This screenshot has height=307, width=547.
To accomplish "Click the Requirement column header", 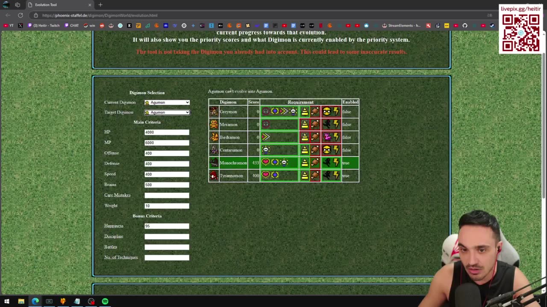I will click(x=300, y=102).
